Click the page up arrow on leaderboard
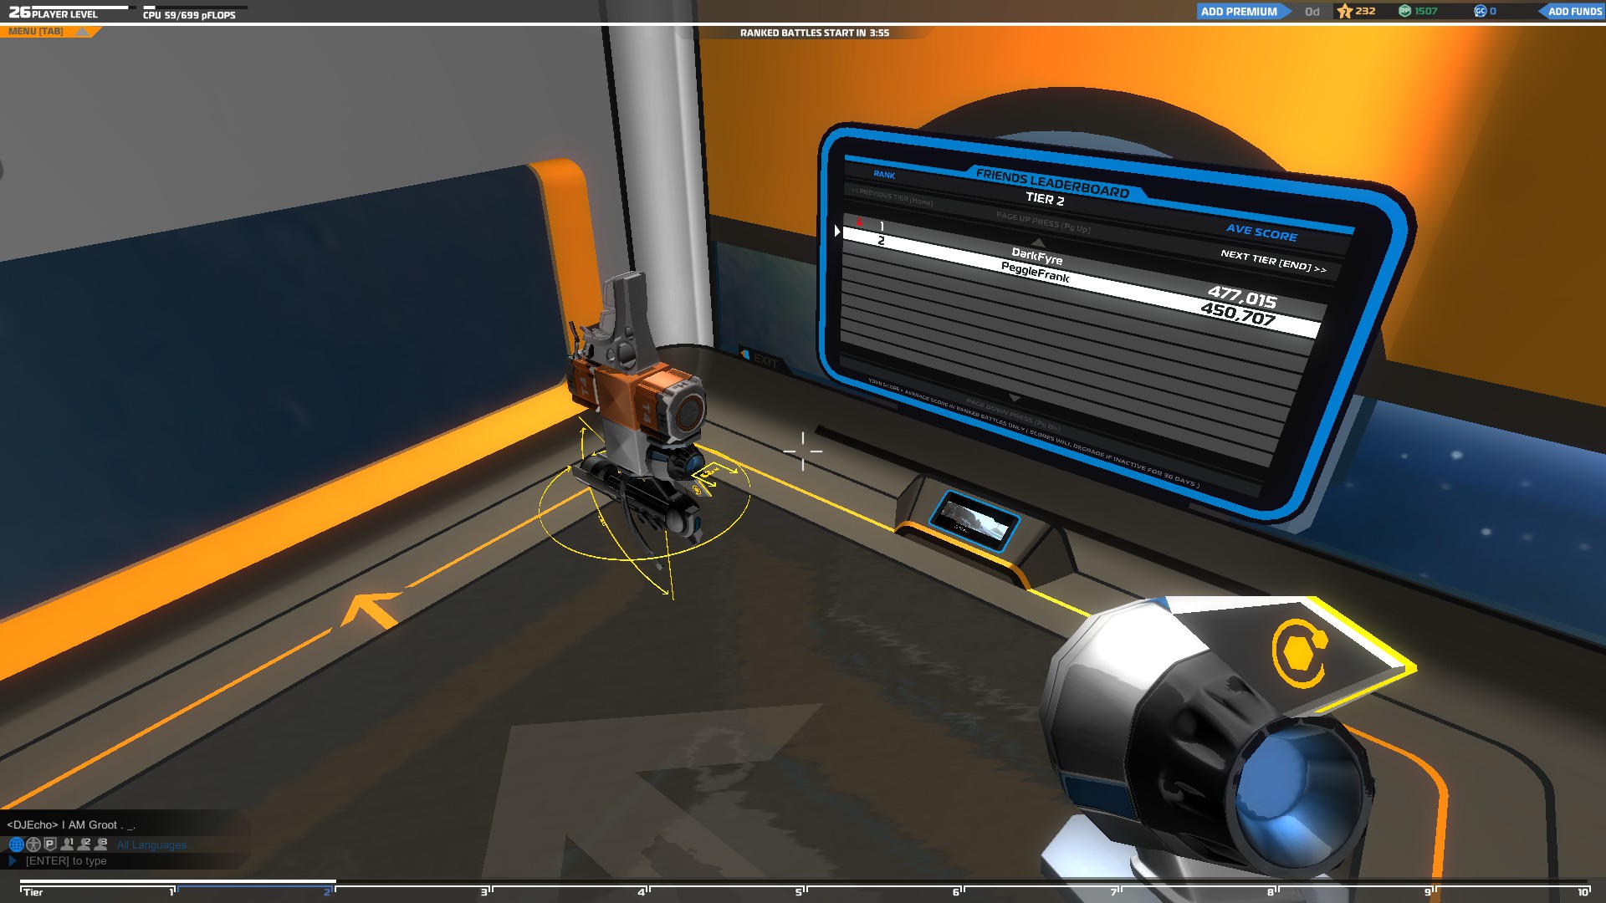Image resolution: width=1606 pixels, height=903 pixels. pos(1038,242)
